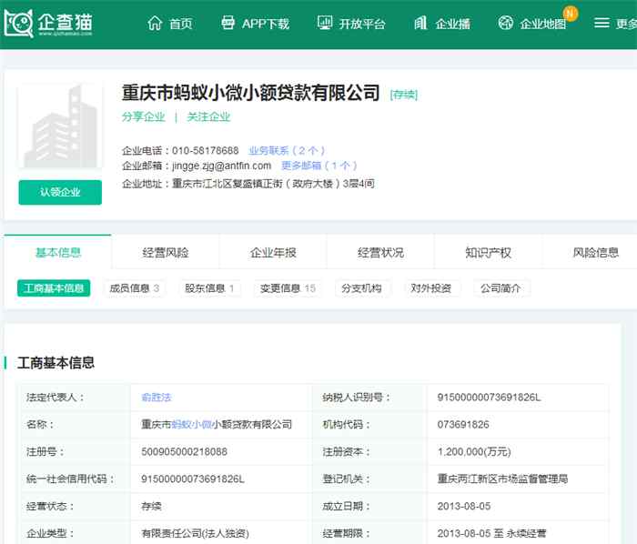Switch to 风险信息 tab
Viewport: 637px width, 544px height.
(x=595, y=253)
